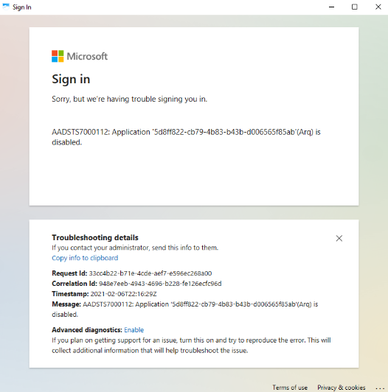Click the Timestamp value 2021-02-06T22:16:29Z
Image resolution: width=388 pixels, height=392 pixels.
[x=123, y=294]
